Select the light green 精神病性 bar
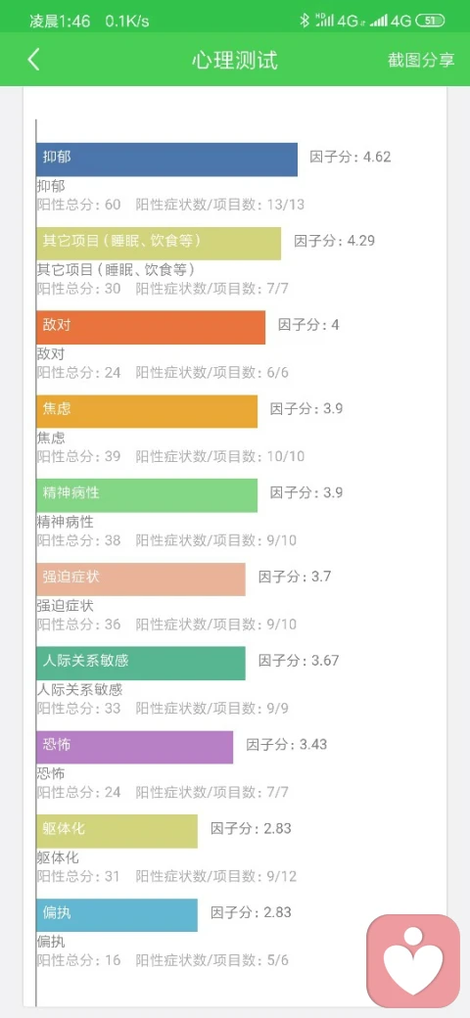The width and height of the screenshot is (470, 1018). 147,495
